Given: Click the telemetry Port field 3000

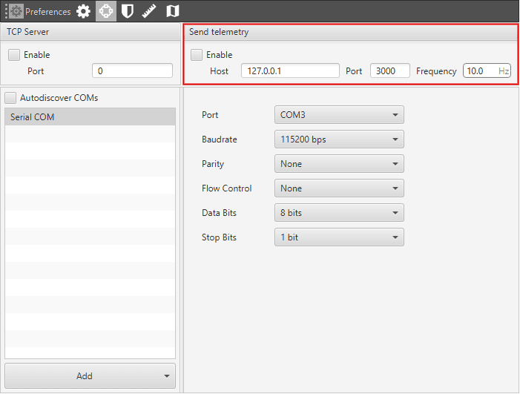Looking at the screenshot, I should tap(390, 71).
